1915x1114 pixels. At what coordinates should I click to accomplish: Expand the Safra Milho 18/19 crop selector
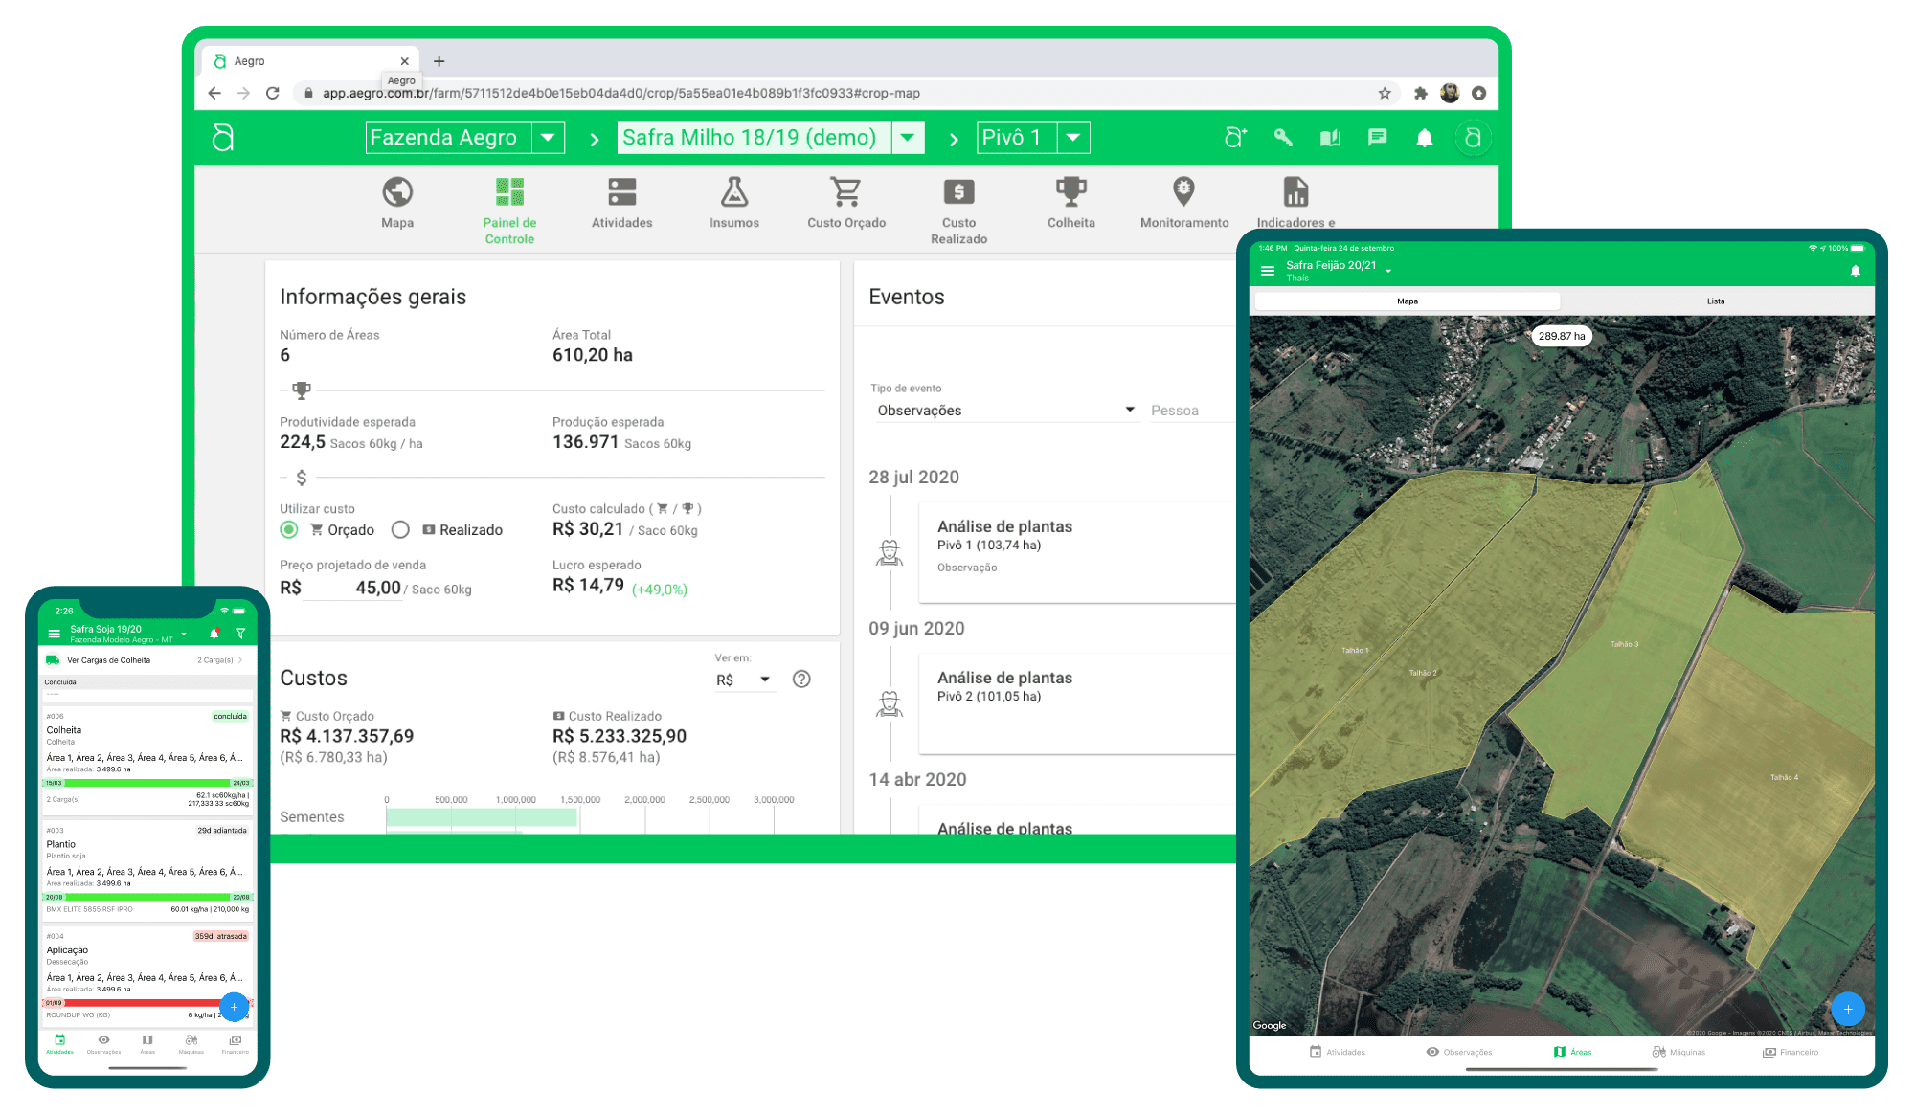pos(907,137)
